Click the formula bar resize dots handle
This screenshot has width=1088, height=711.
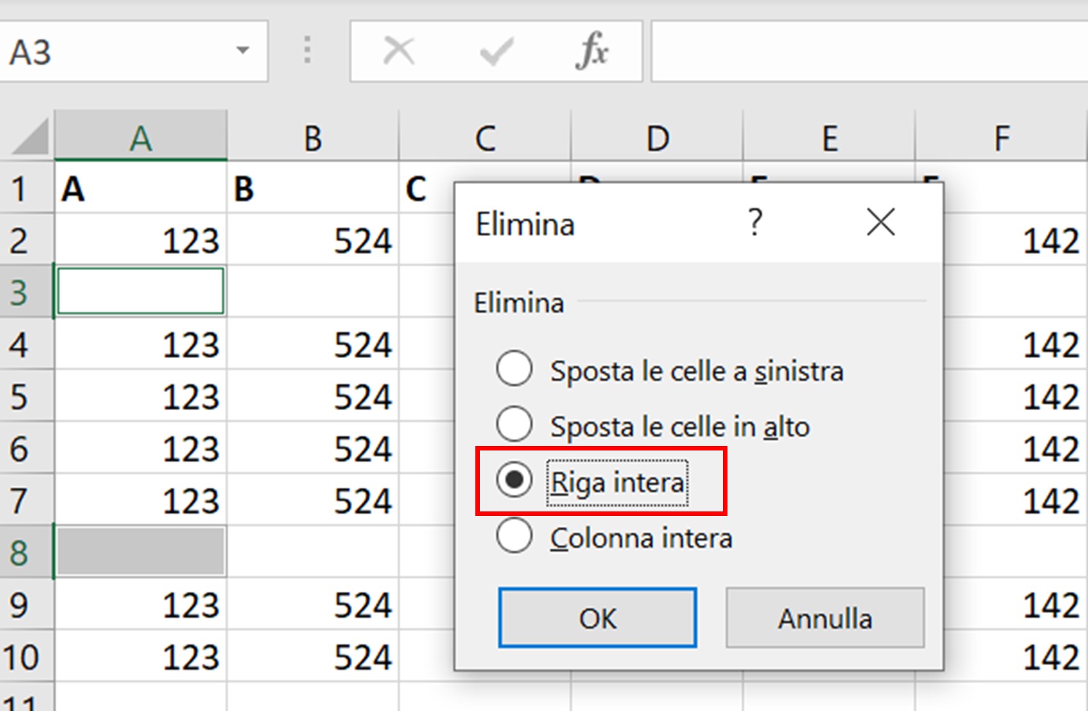click(307, 50)
